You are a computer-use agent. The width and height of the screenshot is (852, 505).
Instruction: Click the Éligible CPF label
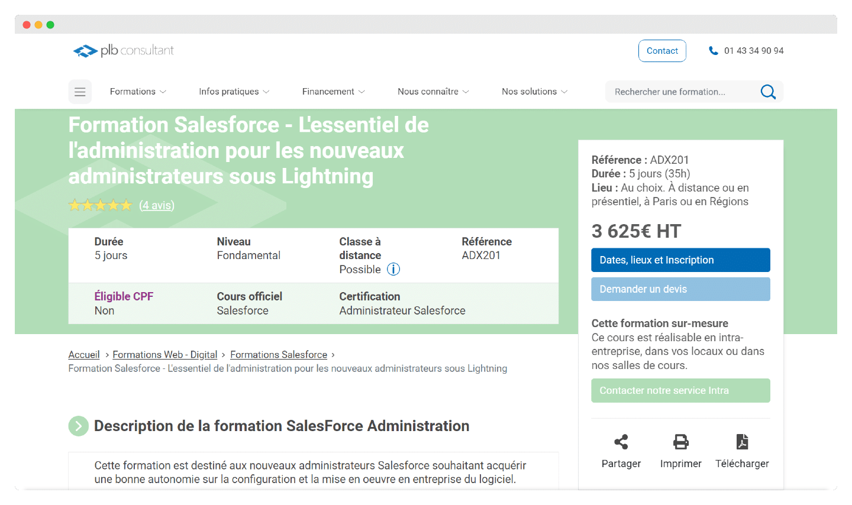[124, 296]
